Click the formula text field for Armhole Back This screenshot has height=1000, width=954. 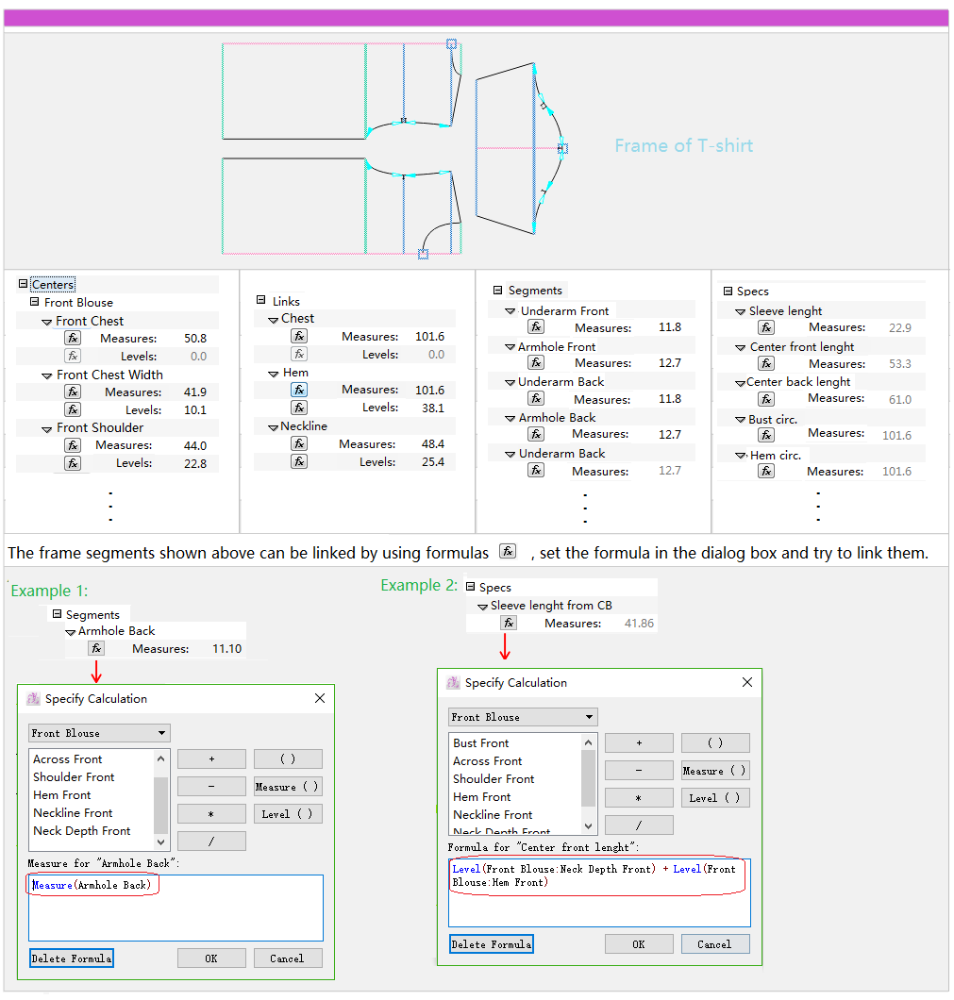176,907
